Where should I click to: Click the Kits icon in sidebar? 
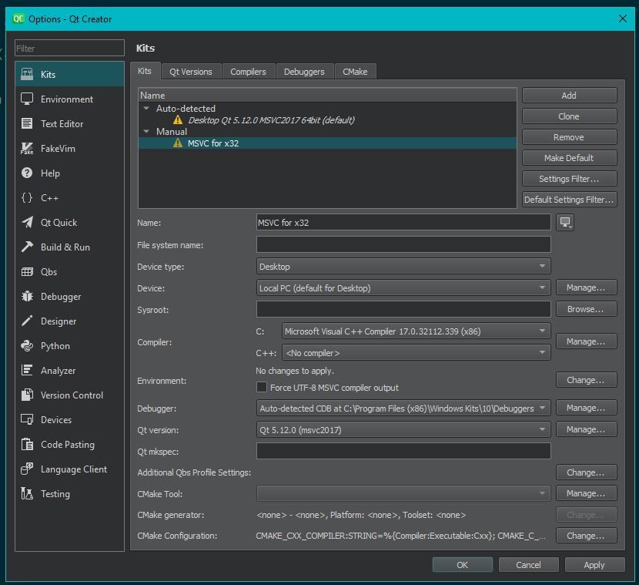(27, 75)
